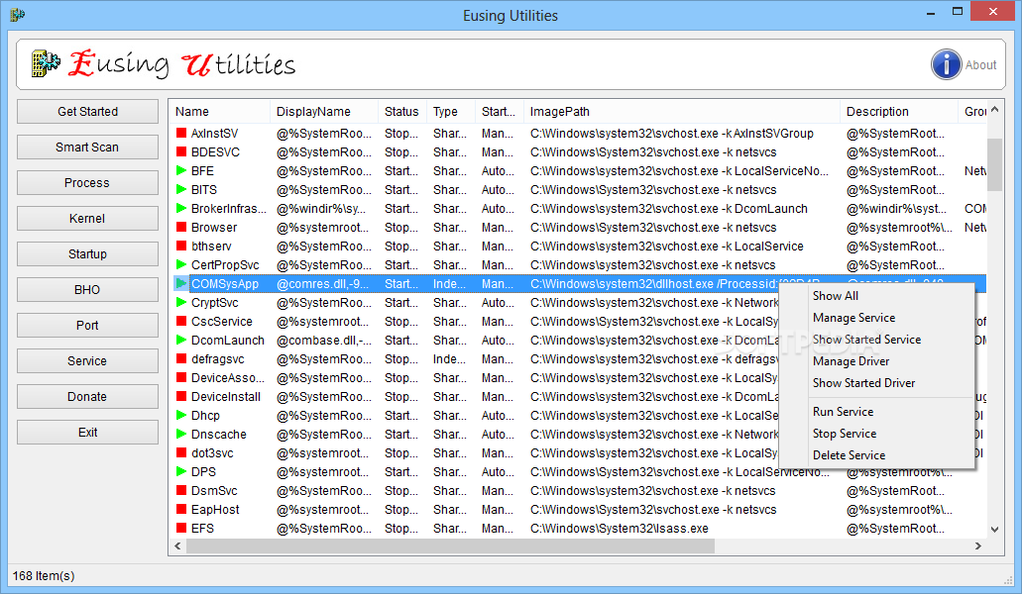
Task: Open the Process panel
Action: 87,183
